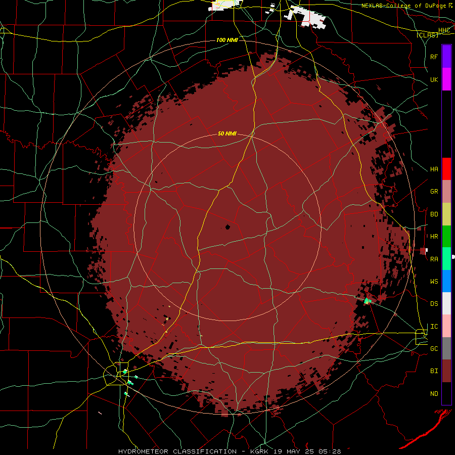455x455 pixels.
Task: Click the black radar site dot at center
Action: pos(227,227)
